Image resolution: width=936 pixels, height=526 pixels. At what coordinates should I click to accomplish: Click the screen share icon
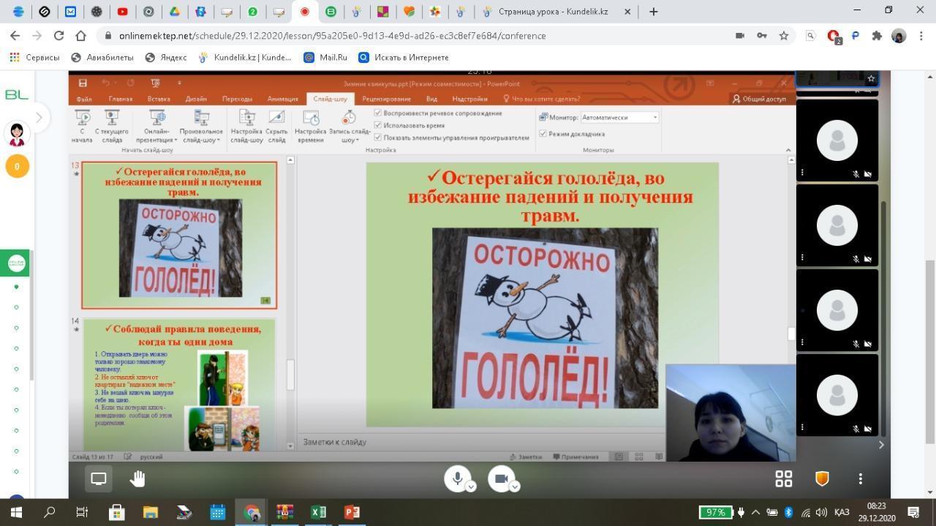[98, 478]
